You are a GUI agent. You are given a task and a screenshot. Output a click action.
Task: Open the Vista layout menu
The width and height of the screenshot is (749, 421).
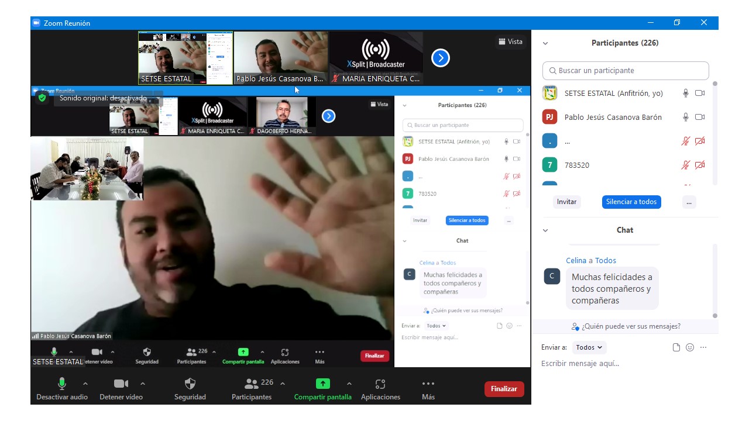click(x=510, y=42)
